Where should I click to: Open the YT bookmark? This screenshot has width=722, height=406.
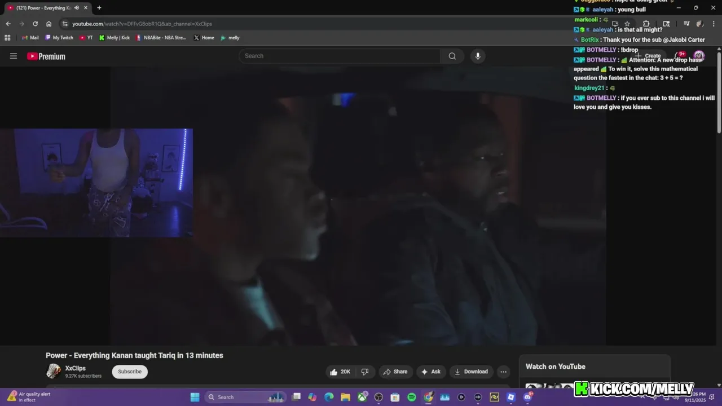click(x=86, y=38)
